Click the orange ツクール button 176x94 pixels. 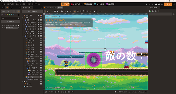(168, 4)
